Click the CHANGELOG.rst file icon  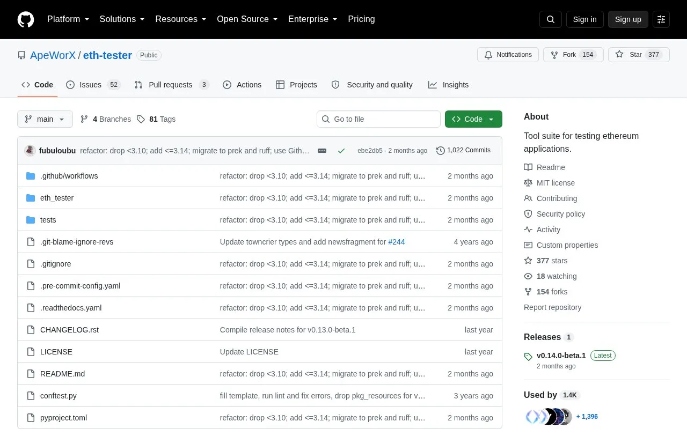(31, 330)
